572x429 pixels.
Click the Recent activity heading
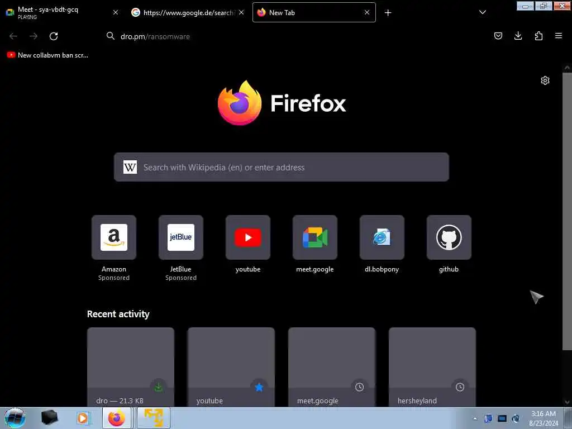(118, 314)
